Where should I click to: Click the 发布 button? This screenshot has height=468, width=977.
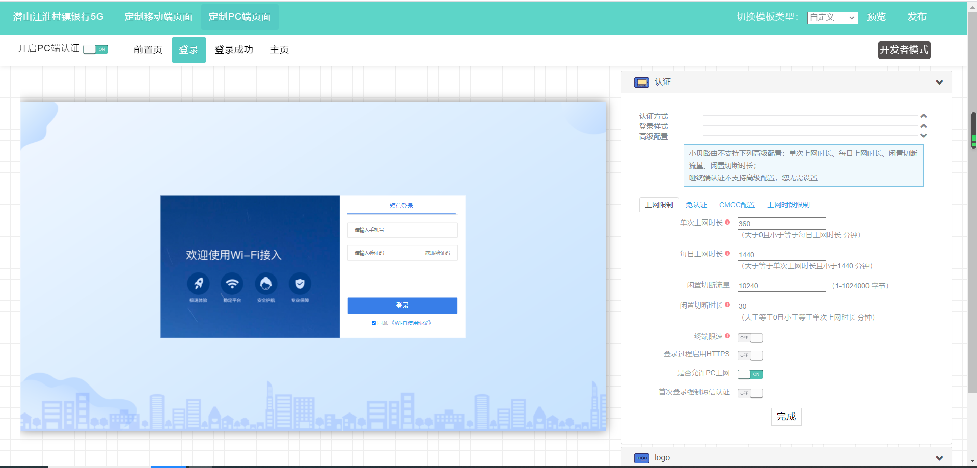click(917, 17)
